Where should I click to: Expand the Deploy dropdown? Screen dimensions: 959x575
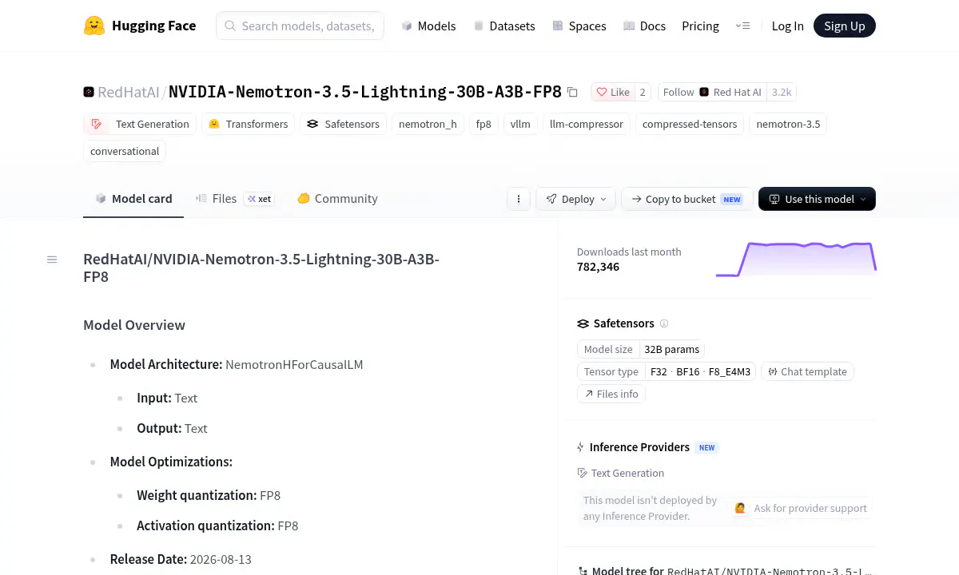(x=576, y=199)
